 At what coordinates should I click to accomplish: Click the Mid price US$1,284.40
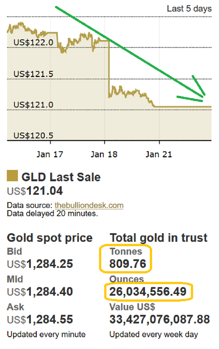[40, 292]
